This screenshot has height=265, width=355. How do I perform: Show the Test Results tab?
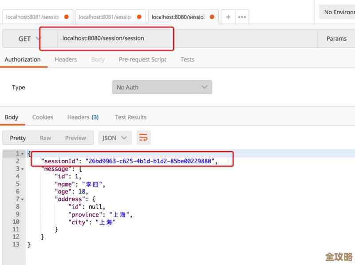[x=130, y=117]
